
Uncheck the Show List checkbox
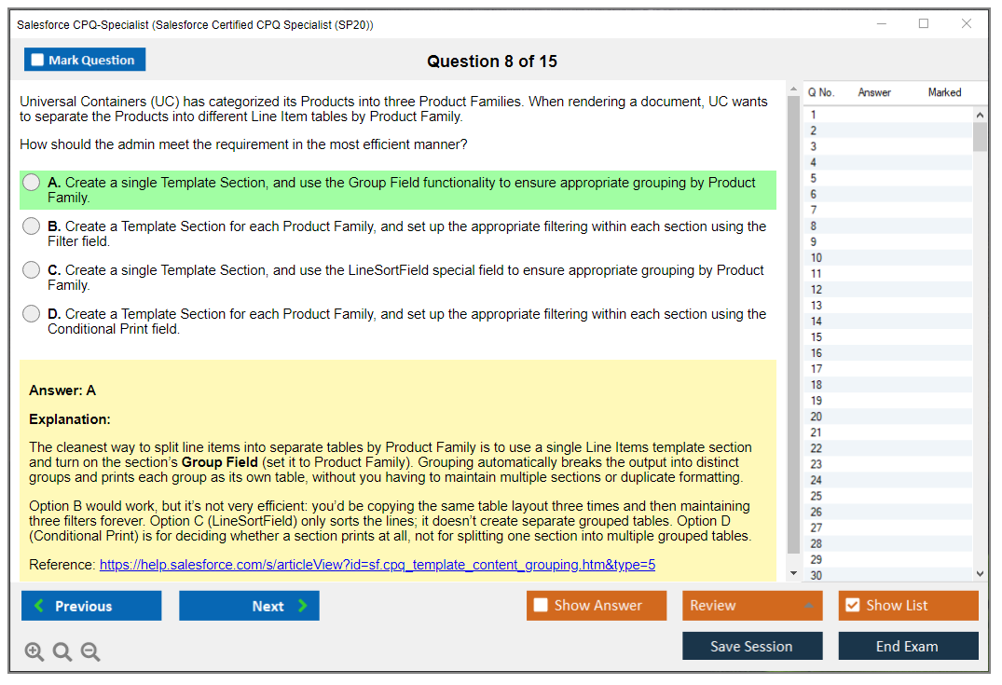pos(852,606)
